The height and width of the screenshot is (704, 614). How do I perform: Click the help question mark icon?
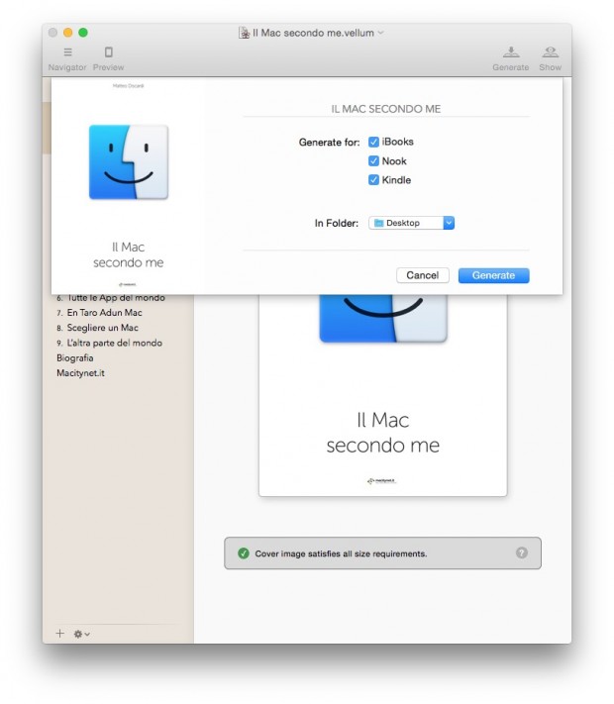pos(522,553)
